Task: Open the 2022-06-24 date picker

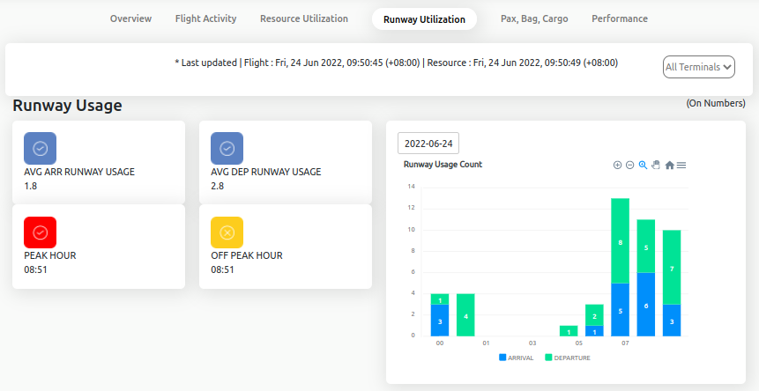Action: point(428,144)
